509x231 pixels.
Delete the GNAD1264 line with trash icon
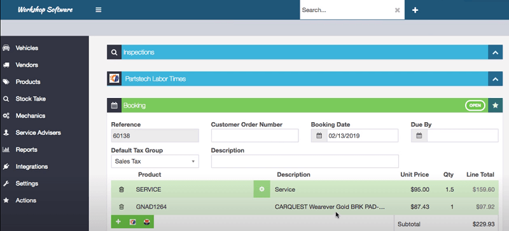[x=122, y=207]
